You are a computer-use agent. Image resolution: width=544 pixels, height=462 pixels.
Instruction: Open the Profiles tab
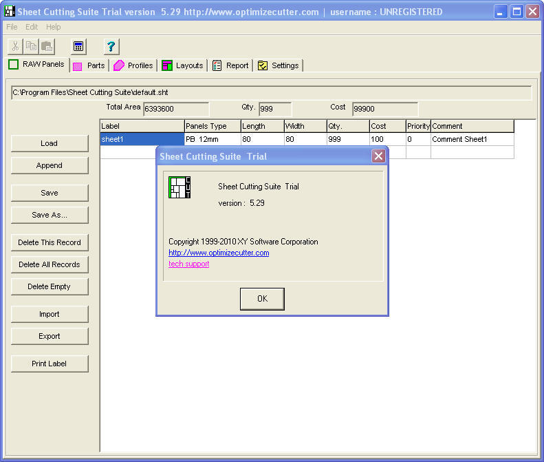(x=133, y=65)
